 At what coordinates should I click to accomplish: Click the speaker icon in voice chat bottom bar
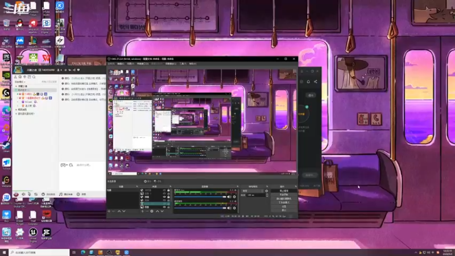click(23, 194)
